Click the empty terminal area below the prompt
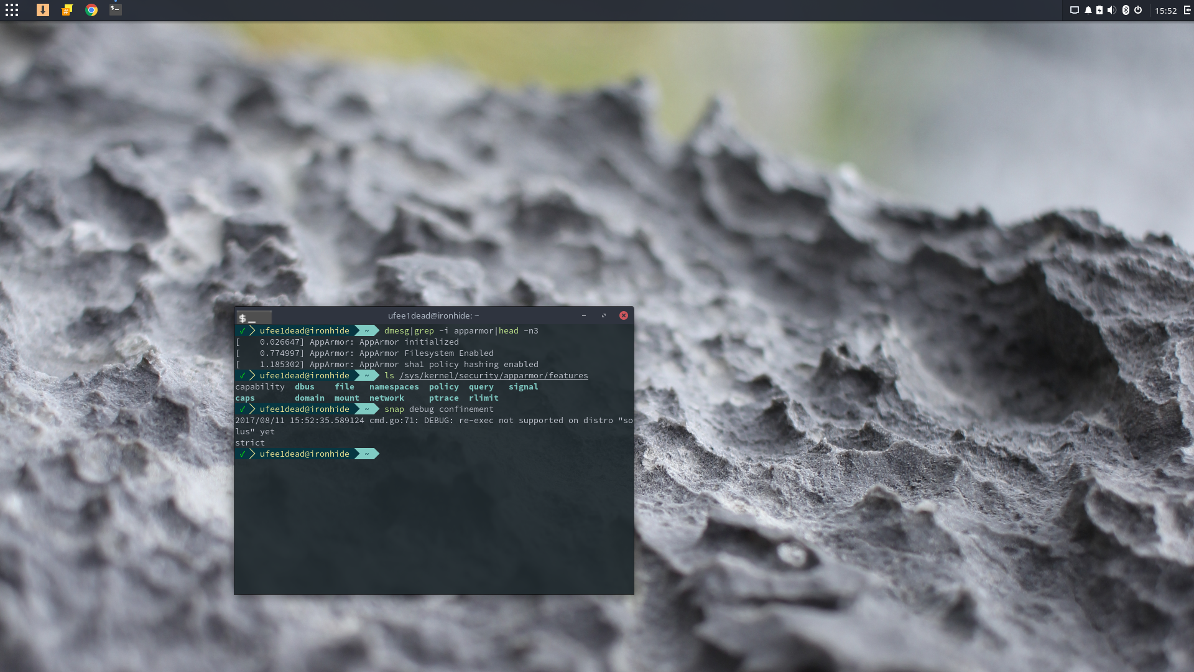 (x=434, y=526)
